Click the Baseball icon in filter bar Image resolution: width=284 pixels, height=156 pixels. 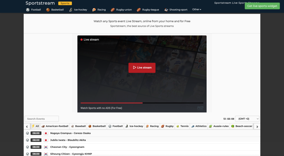(x=73, y=126)
